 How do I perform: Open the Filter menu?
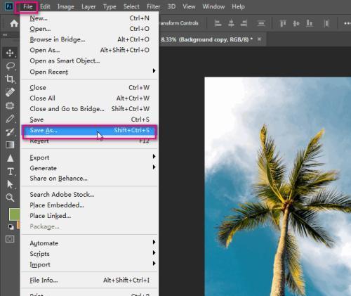tap(154, 6)
